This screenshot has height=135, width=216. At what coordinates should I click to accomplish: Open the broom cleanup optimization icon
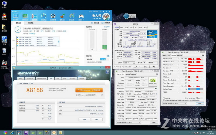(62, 16)
